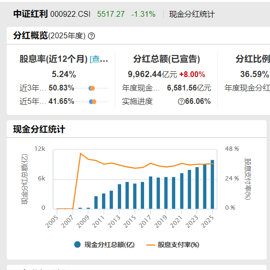The height and width of the screenshot is (270, 270).
Task: Click the 分红总额(已宣告) heading
Action: (x=167, y=59)
